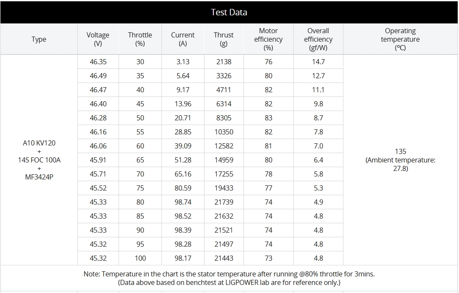Select the A10 KV120 type cell
The width and height of the screenshot is (459, 293).
coord(39,143)
